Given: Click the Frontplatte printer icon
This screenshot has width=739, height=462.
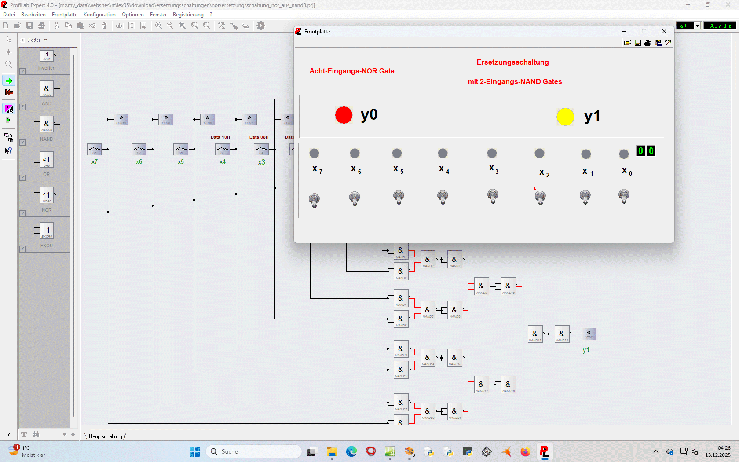Looking at the screenshot, I should 648,43.
